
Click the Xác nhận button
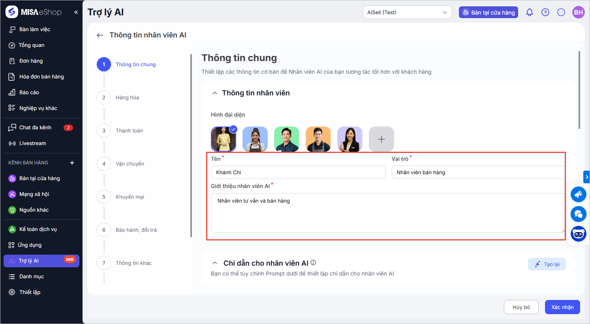[562, 307]
